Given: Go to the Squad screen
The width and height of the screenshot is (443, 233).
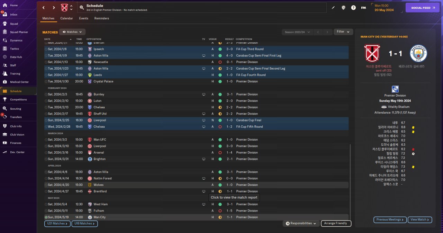Looking at the screenshot, I should tap(14, 24).
